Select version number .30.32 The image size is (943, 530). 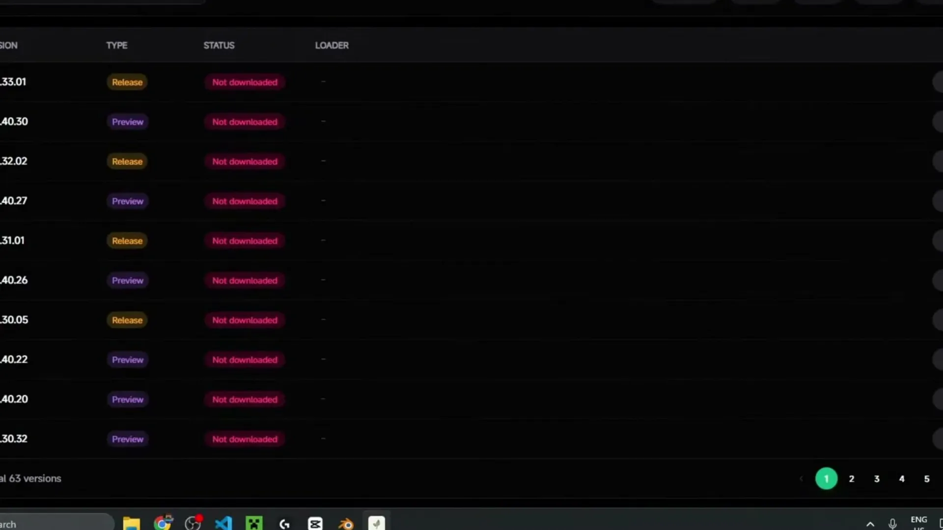click(x=14, y=439)
